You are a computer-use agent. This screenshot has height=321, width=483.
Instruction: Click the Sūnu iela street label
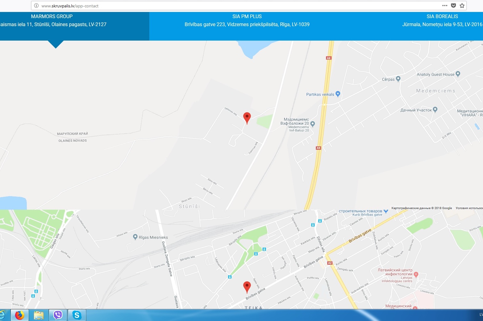click(x=212, y=181)
